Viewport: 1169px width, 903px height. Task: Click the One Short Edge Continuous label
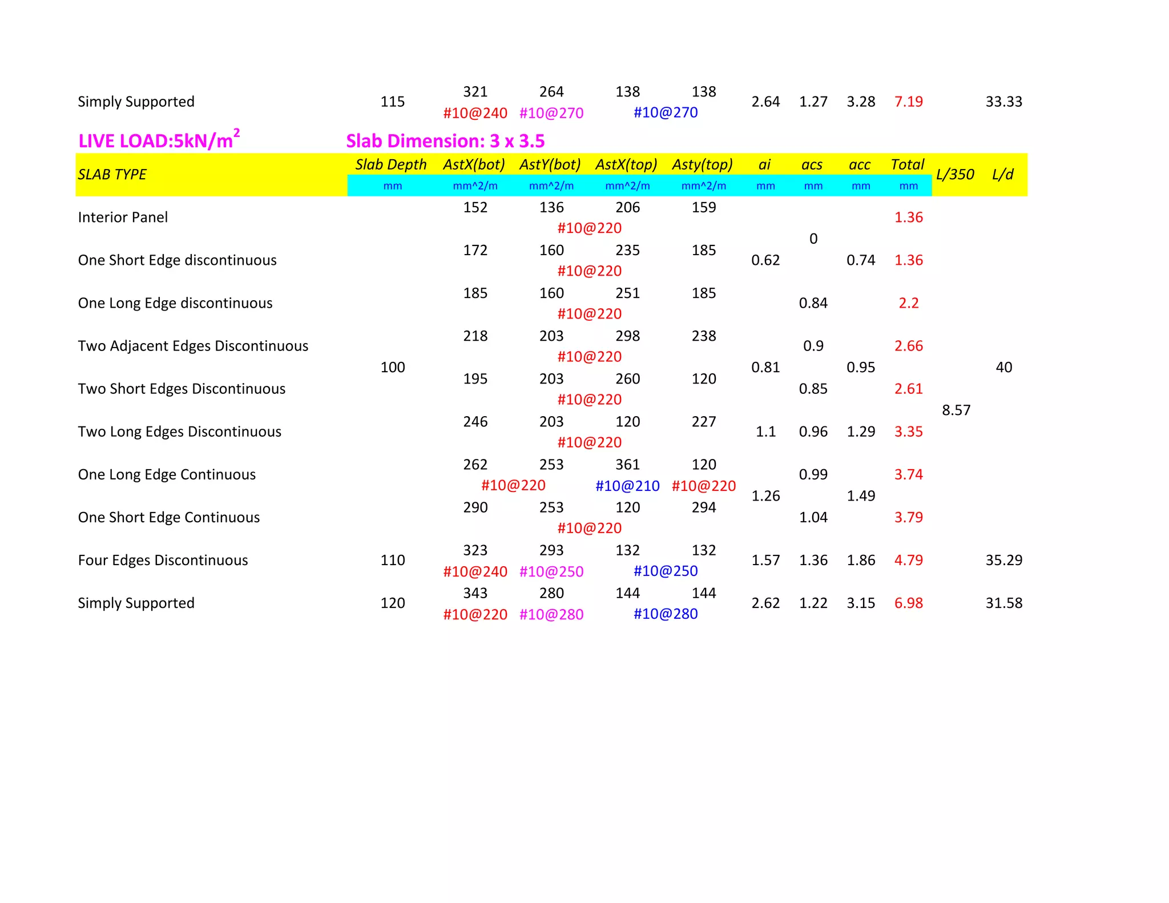tap(168, 517)
